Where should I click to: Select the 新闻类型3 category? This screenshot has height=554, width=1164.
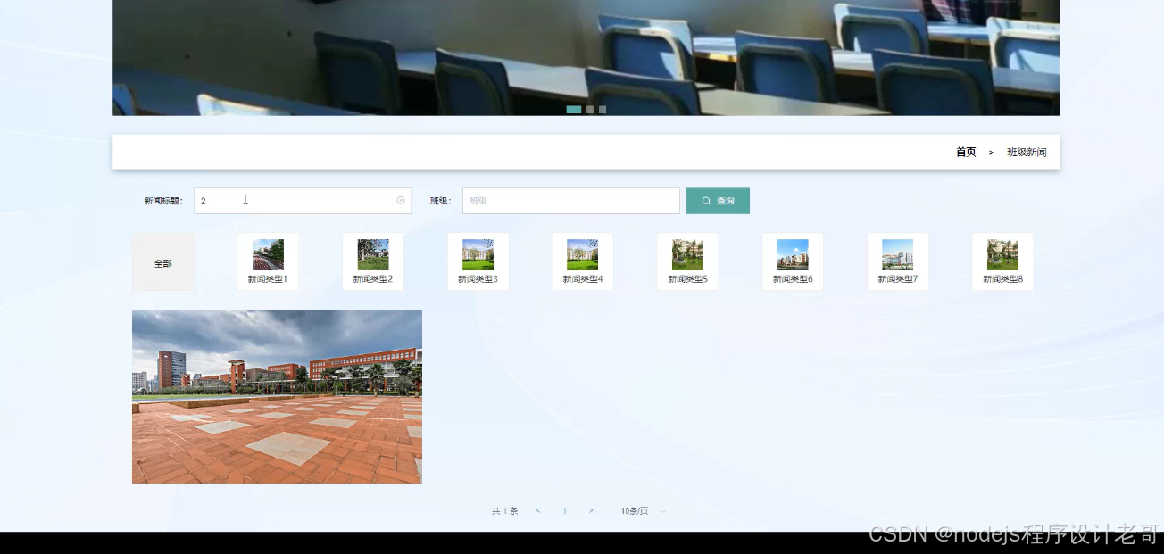478,262
